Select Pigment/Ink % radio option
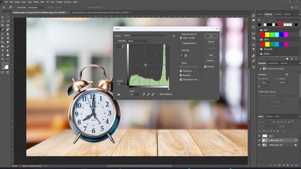The width and height of the screenshot is (301, 169). [x=181, y=43]
